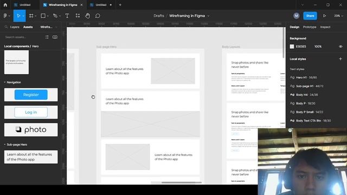Click the user avatar M
This screenshot has height=195, width=347.
pos(297,16)
